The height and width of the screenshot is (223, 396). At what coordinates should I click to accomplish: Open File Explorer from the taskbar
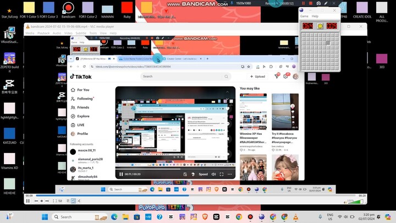tap(125, 217)
